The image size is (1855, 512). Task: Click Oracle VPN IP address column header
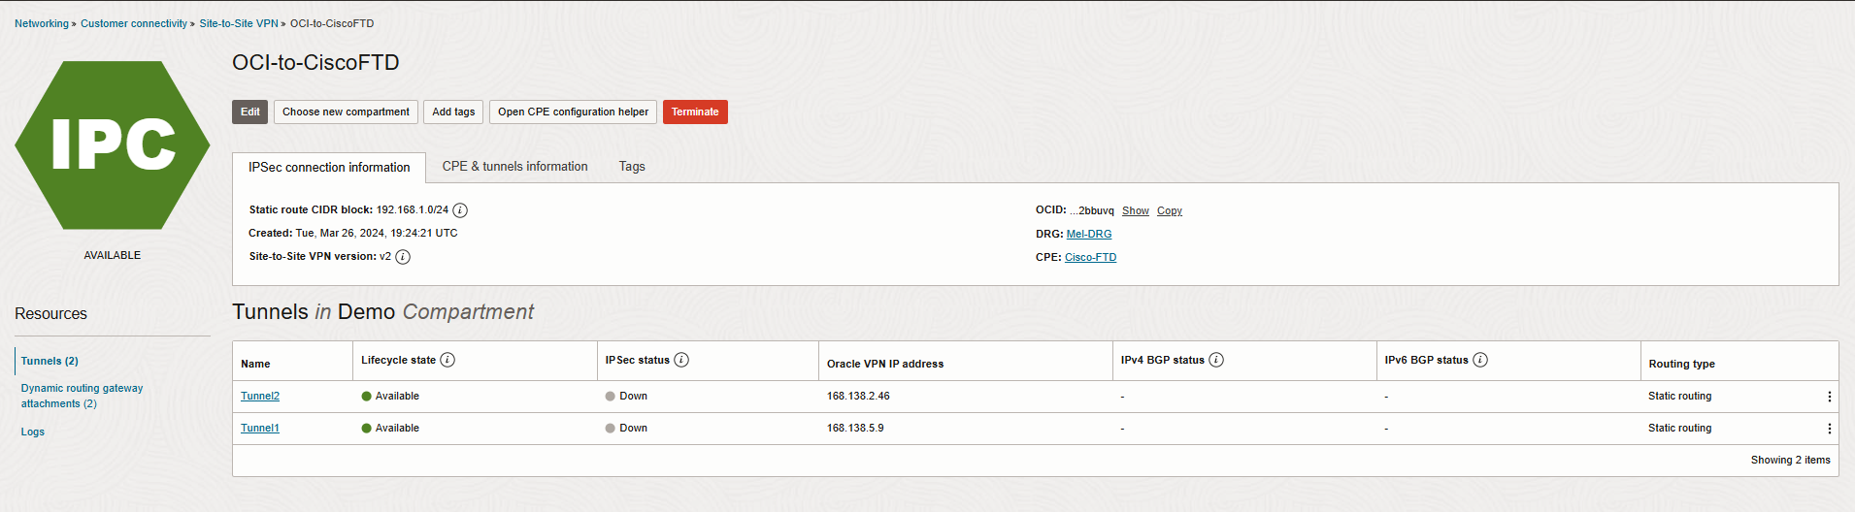click(885, 365)
